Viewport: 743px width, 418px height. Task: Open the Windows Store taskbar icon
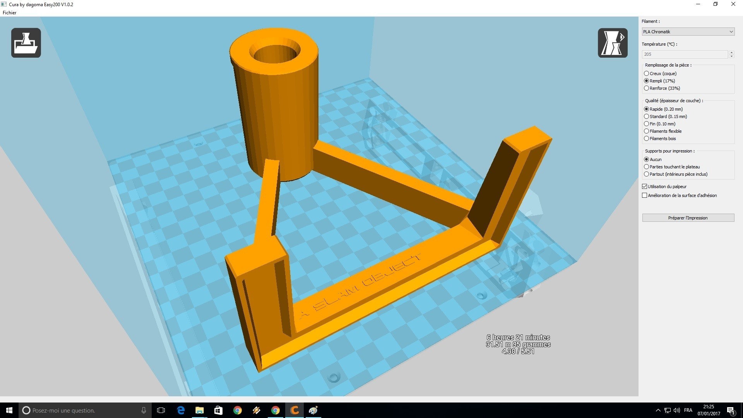218,410
